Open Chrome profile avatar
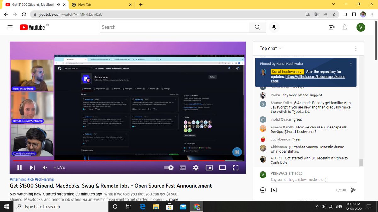Screen dimensions: 378x212 point(363,14)
